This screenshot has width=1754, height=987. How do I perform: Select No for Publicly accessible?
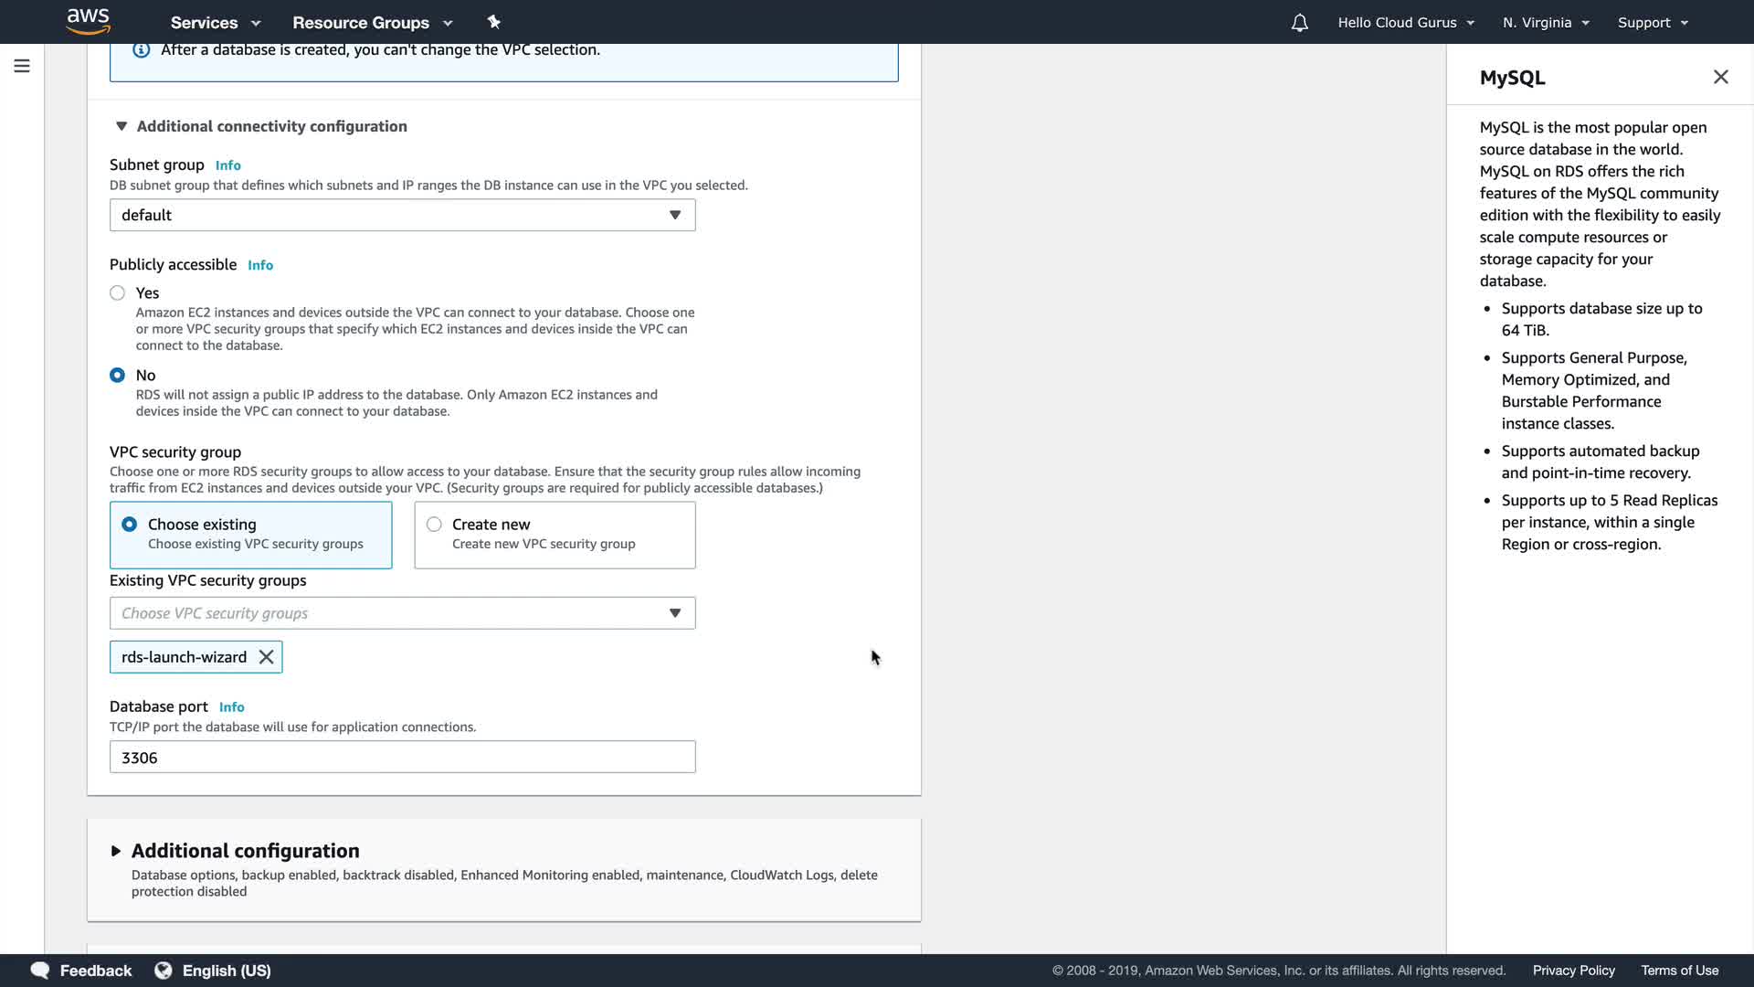click(117, 376)
